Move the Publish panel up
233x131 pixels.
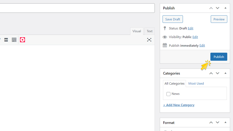click(x=211, y=8)
